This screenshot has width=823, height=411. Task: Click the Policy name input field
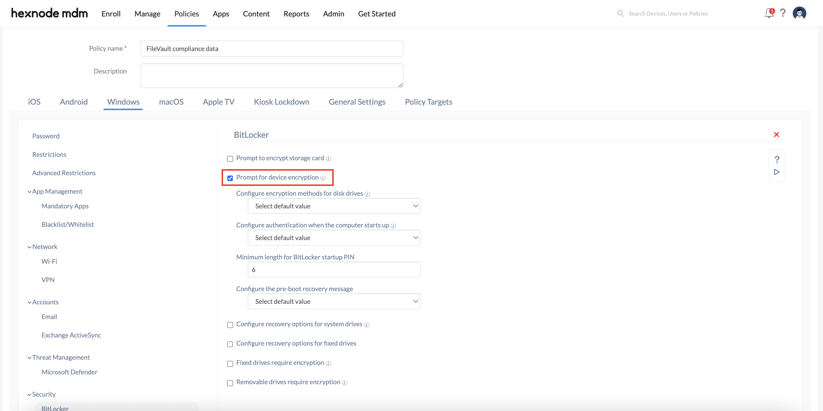[272, 49]
